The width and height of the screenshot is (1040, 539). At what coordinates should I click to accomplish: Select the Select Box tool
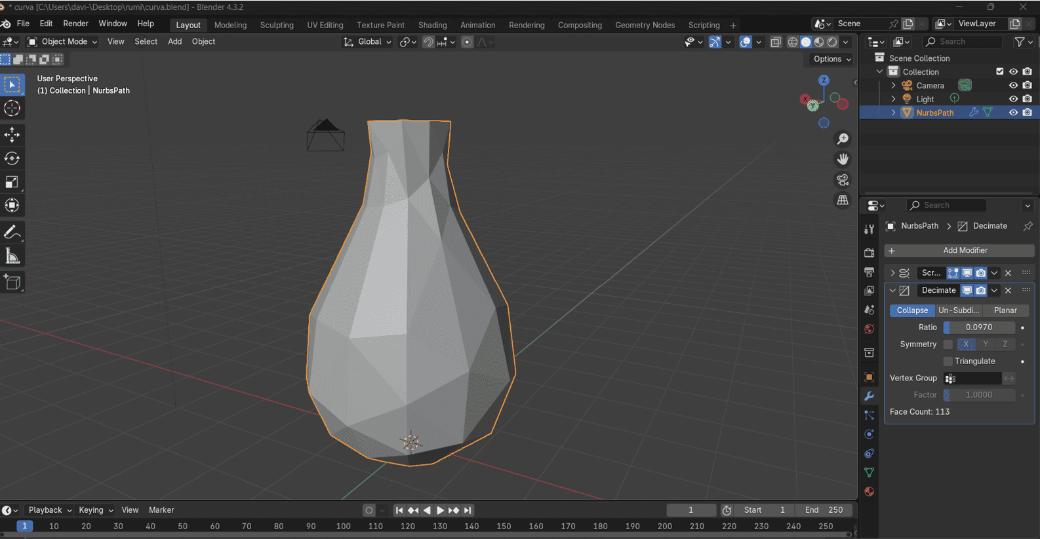(12, 84)
